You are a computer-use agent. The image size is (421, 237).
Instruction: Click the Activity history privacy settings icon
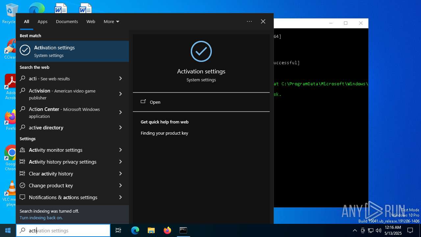point(22,162)
